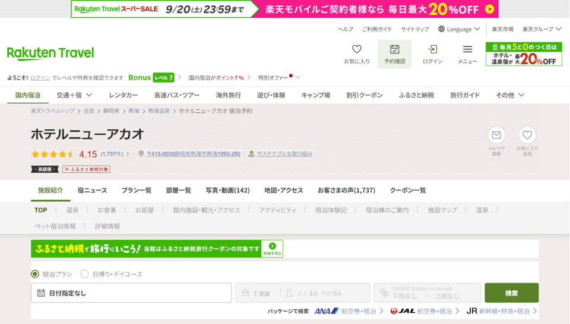Open the 館内施設・観光・アクセス sub-navigation item
Image resolution: width=570 pixels, height=324 pixels.
207,210
